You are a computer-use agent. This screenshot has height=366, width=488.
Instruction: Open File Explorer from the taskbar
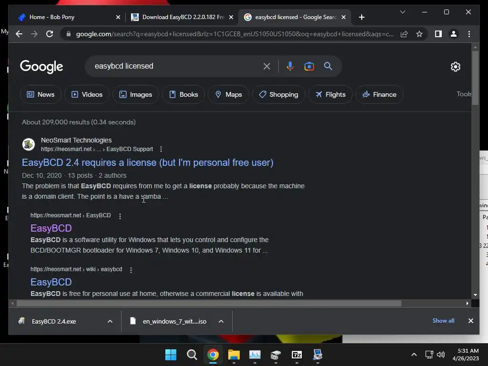(x=234, y=355)
